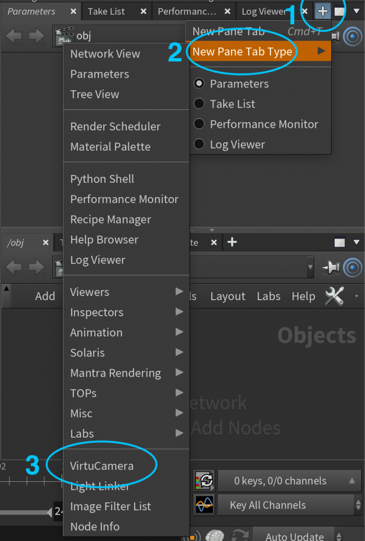Viewport: 365px width, 541px height.
Task: Click the blue target icon in network pane
Action: click(x=352, y=268)
